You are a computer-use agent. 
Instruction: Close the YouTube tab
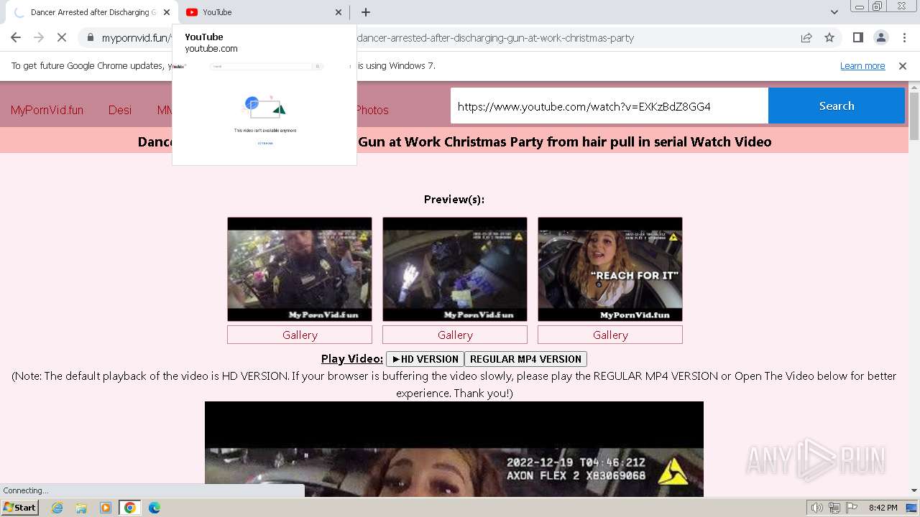[x=339, y=12]
